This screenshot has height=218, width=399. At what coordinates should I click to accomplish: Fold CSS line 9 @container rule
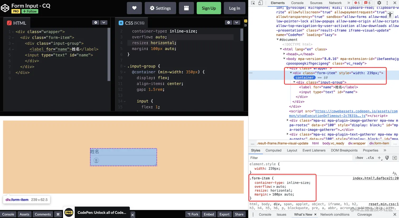[125, 72]
